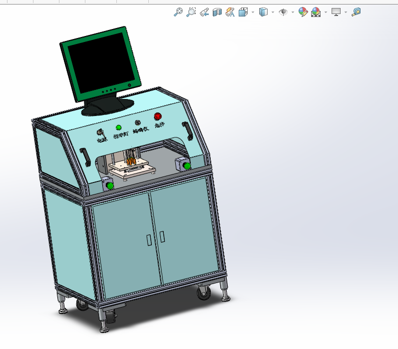This screenshot has height=349, width=398.
Task: Expand the View Orientation dropdown arrow
Action: tap(253, 12)
